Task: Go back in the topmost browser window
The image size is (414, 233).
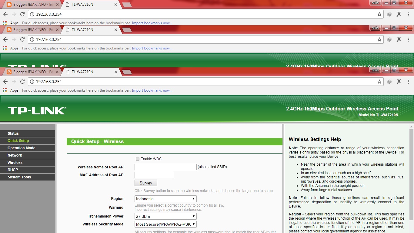Action: click(5, 14)
